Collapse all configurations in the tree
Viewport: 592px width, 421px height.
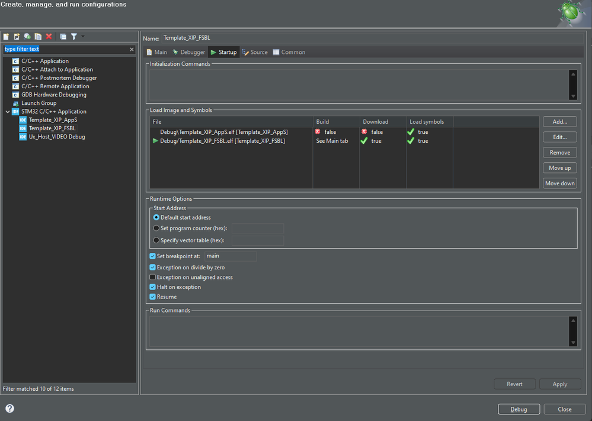click(63, 37)
